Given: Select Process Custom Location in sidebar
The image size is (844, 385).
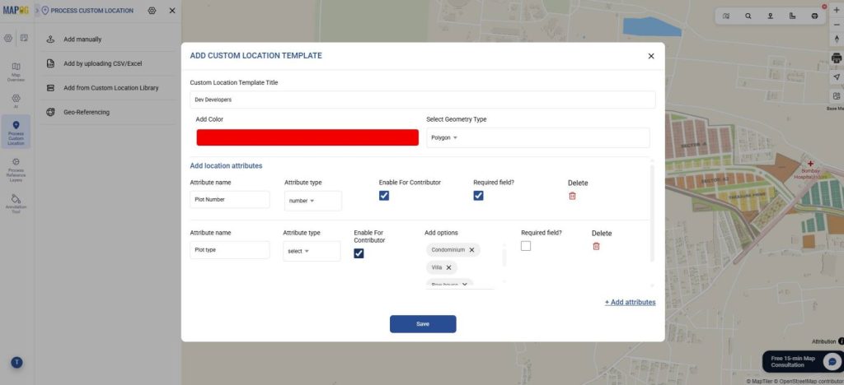Looking at the screenshot, I should click(x=16, y=132).
